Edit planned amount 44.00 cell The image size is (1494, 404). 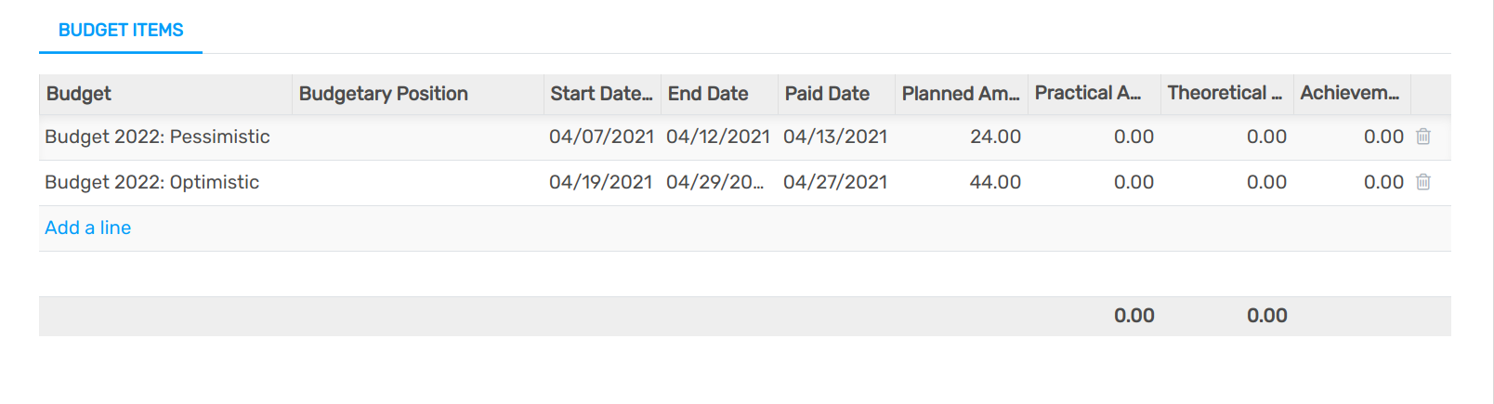[995, 182]
